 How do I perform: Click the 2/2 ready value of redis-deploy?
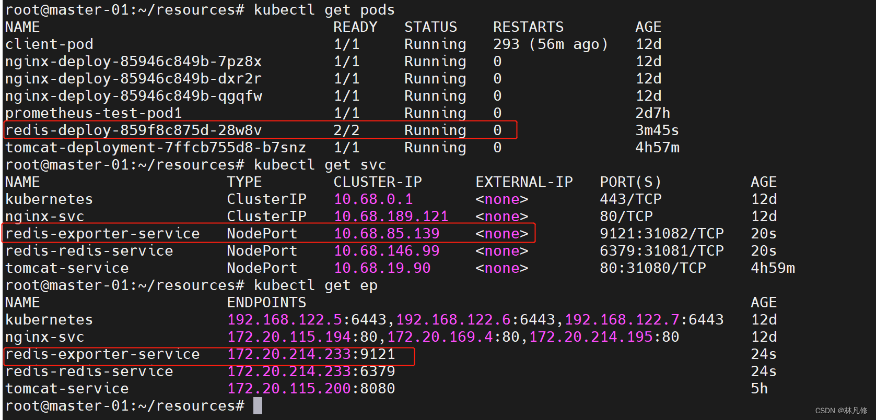point(347,130)
